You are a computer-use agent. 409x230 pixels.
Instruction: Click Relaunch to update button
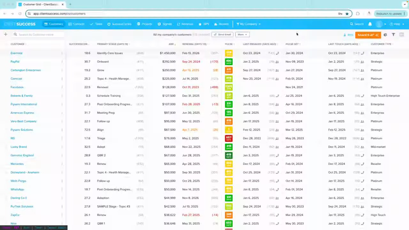click(x=389, y=14)
